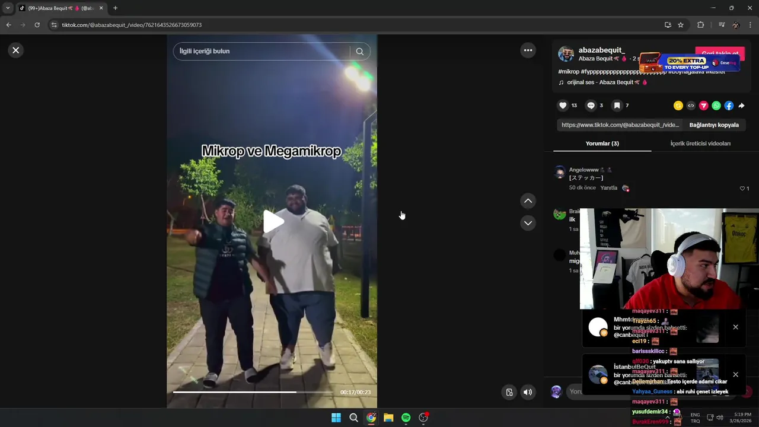Click 'Yanıtla' under Angelowww comment
Image resolution: width=759 pixels, height=427 pixels.
click(609, 188)
